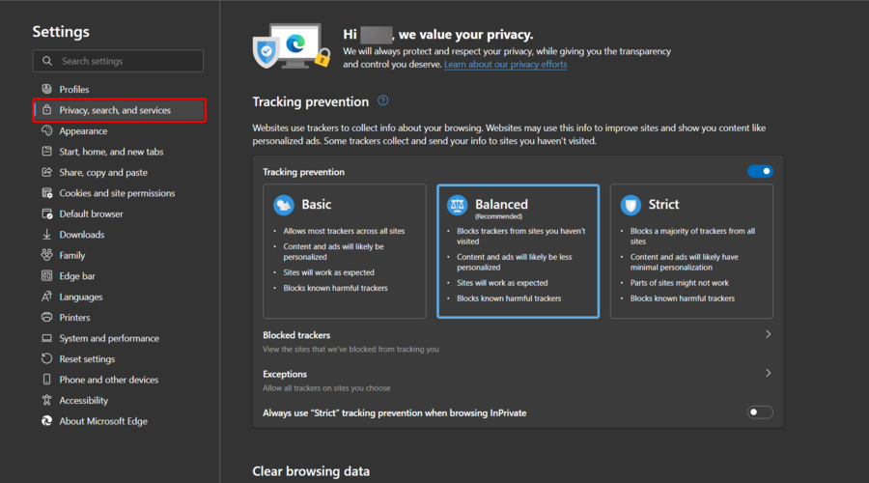Select the Balanced recommended card

(518, 251)
